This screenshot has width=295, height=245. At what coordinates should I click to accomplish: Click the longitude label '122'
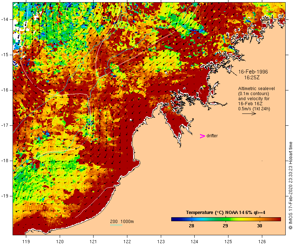(x=127, y=241)
